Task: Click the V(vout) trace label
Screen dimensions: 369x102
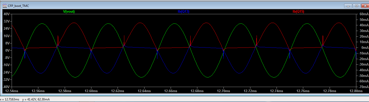Action: [x=69, y=12]
